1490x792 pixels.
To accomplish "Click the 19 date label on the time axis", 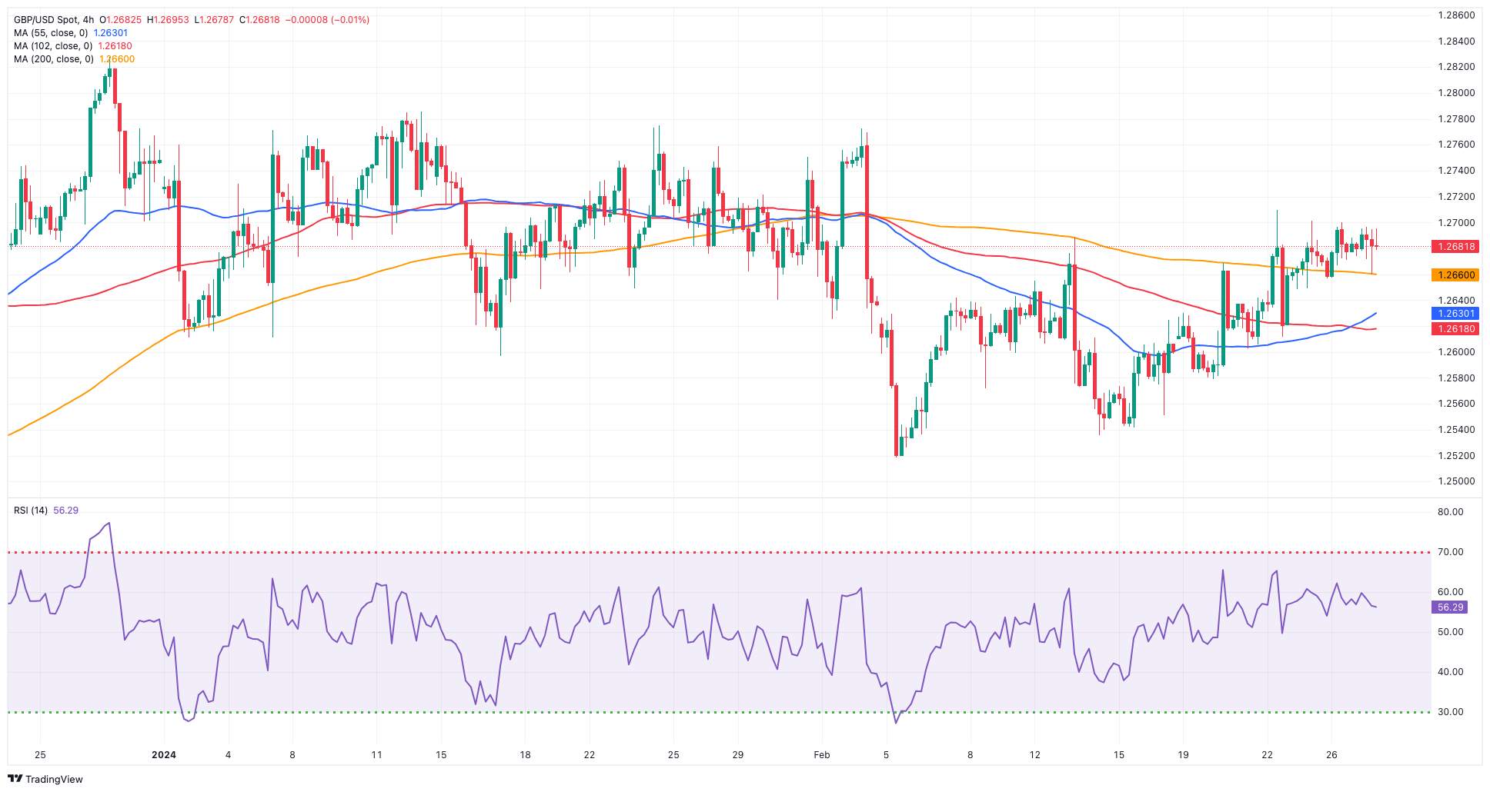I will coord(1184,755).
